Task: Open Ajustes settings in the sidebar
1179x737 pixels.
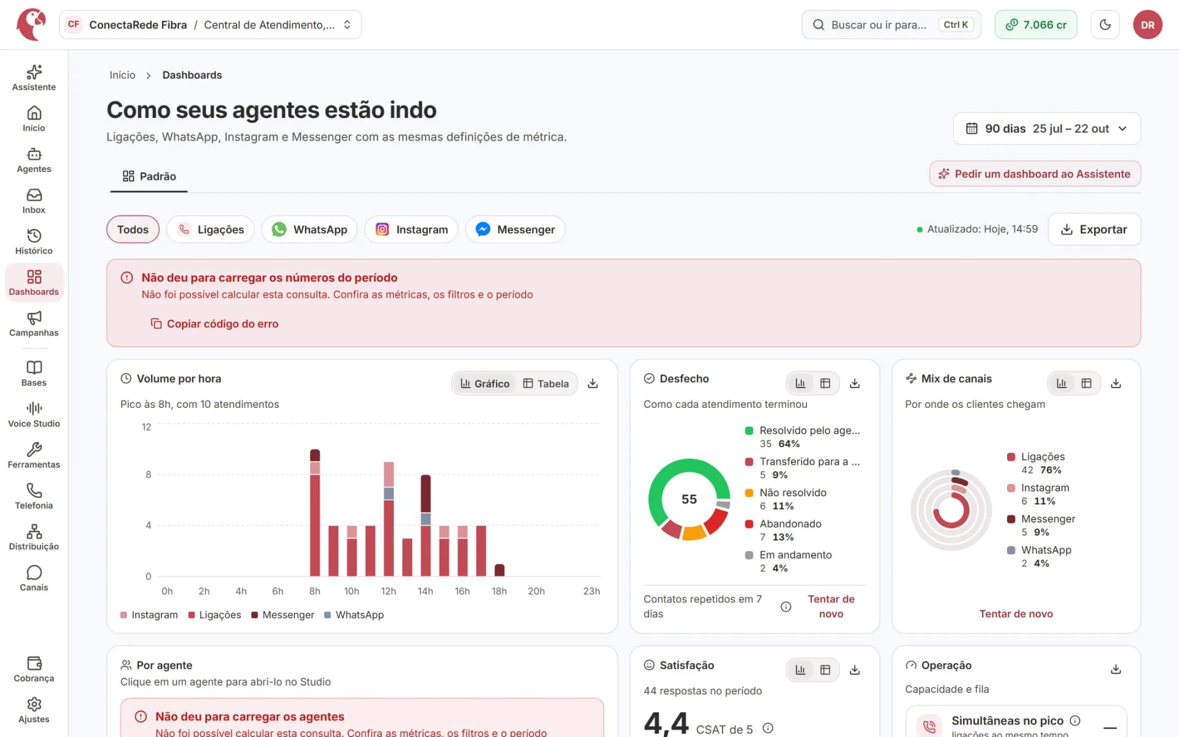Action: 34,711
